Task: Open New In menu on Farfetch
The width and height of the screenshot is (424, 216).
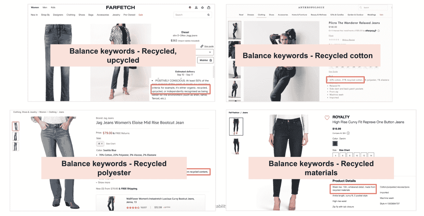Action: click(34, 15)
